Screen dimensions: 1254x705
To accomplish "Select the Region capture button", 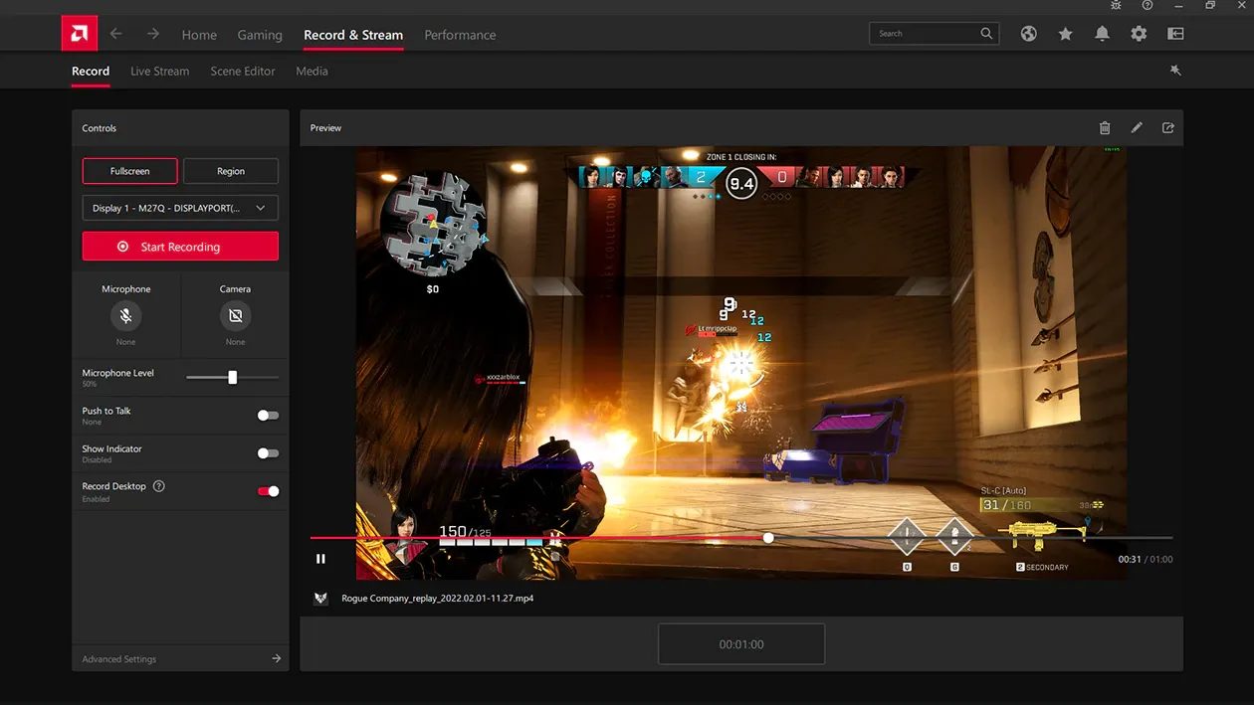I will point(231,171).
